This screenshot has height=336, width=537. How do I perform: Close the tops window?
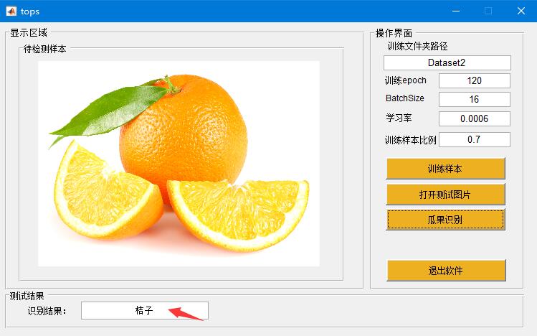pos(521,11)
